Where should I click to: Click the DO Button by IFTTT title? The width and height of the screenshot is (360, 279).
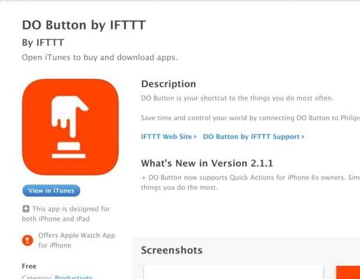84,25
